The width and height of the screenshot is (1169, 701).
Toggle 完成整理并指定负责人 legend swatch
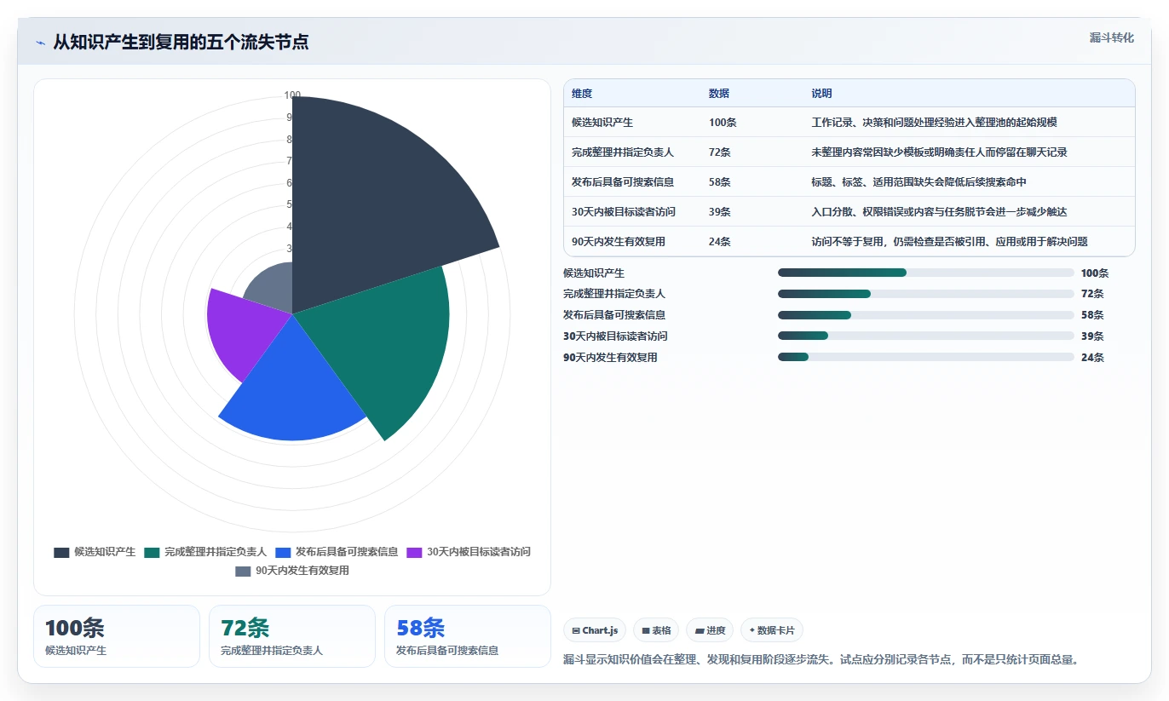[x=152, y=552]
